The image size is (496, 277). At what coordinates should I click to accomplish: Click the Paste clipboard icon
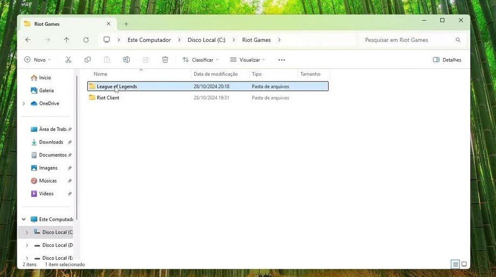tap(107, 60)
